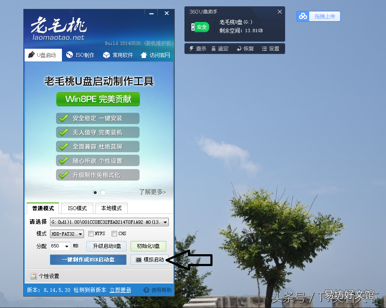Close the 360 U盘助手 panel

click(280, 11)
